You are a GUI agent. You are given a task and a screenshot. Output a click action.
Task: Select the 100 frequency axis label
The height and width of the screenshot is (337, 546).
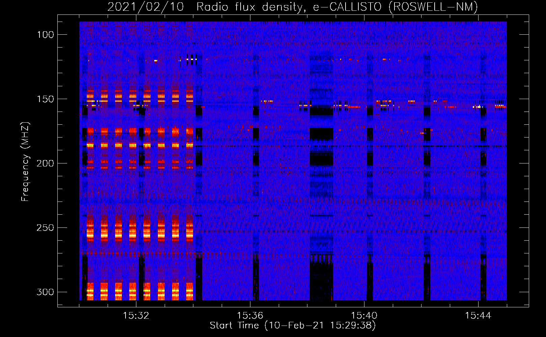pyautogui.click(x=45, y=35)
